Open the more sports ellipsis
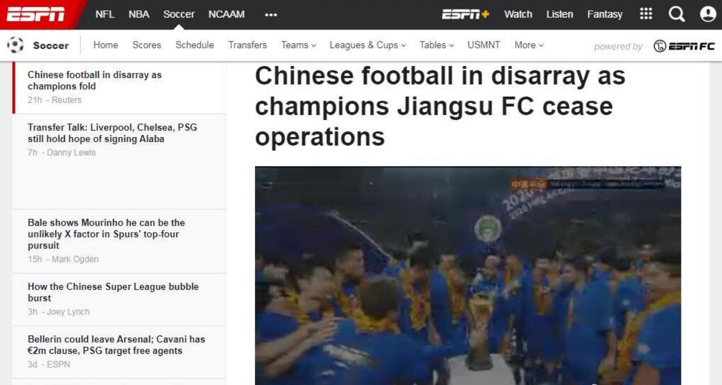Viewport: 722px width, 385px height. point(271,15)
